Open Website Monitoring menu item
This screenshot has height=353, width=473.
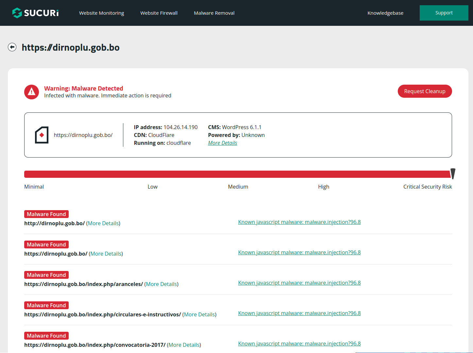pyautogui.click(x=101, y=13)
